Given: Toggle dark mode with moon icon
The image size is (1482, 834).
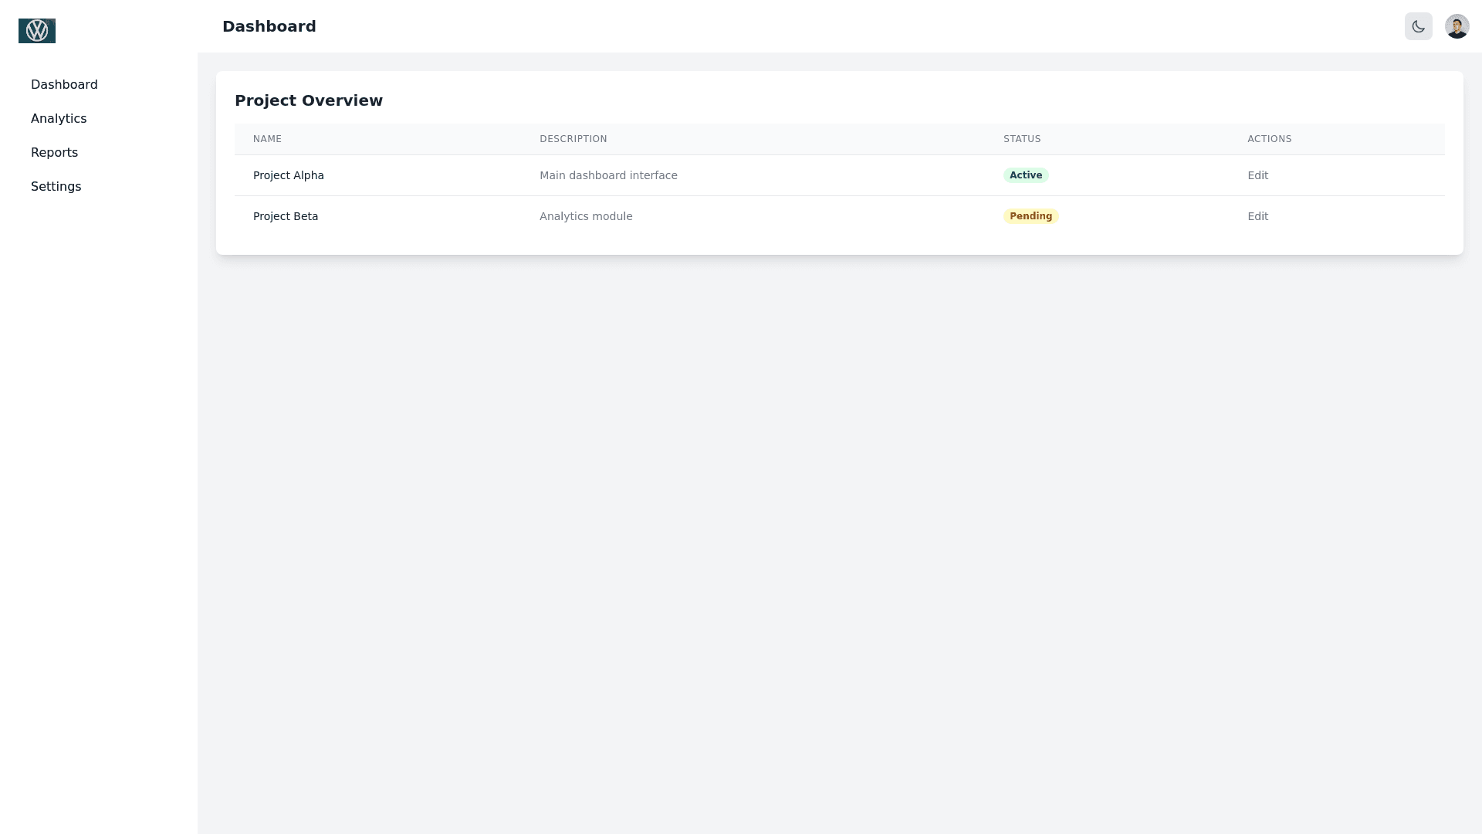Looking at the screenshot, I should click(1418, 26).
